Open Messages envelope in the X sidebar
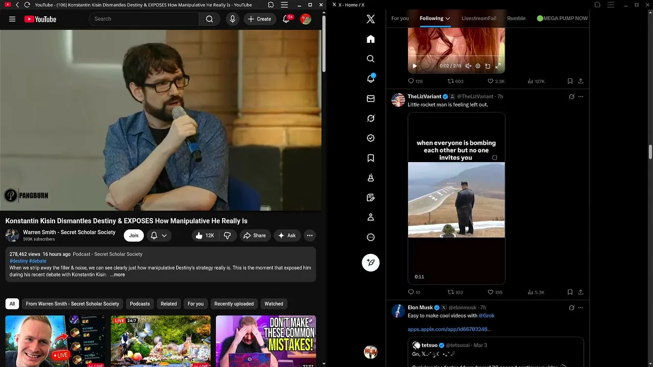The width and height of the screenshot is (653, 367). (x=371, y=98)
